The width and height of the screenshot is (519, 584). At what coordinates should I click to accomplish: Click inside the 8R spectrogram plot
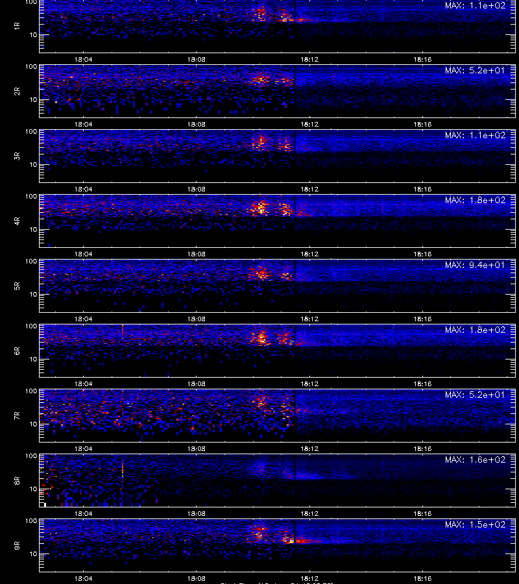tap(277, 480)
